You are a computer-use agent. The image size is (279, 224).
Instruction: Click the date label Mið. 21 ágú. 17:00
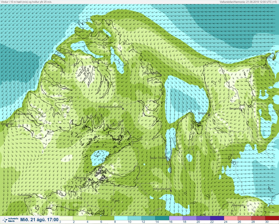click(39, 220)
